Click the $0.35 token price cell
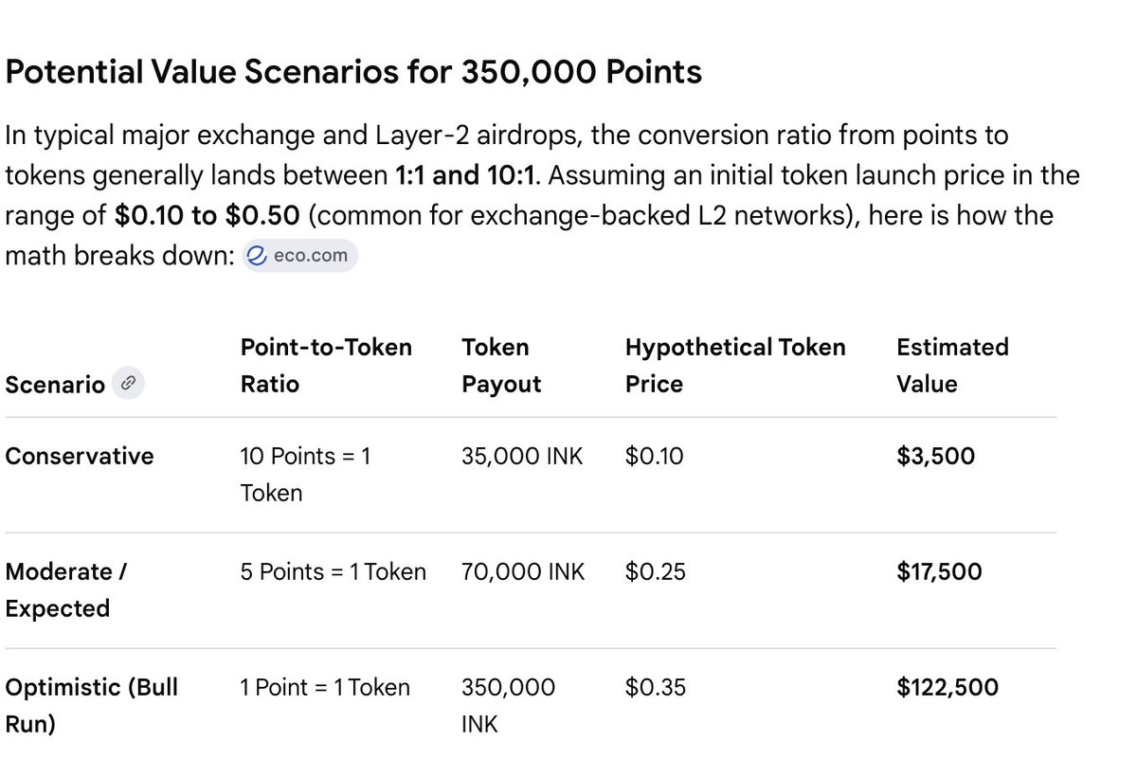This screenshot has width=1137, height=759. coord(655,687)
